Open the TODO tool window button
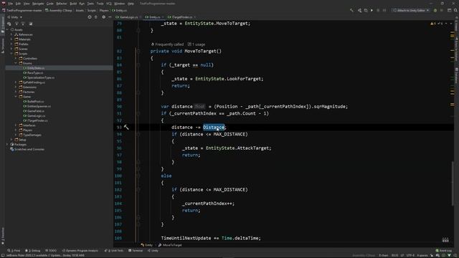459x258 pixels. pos(51,251)
